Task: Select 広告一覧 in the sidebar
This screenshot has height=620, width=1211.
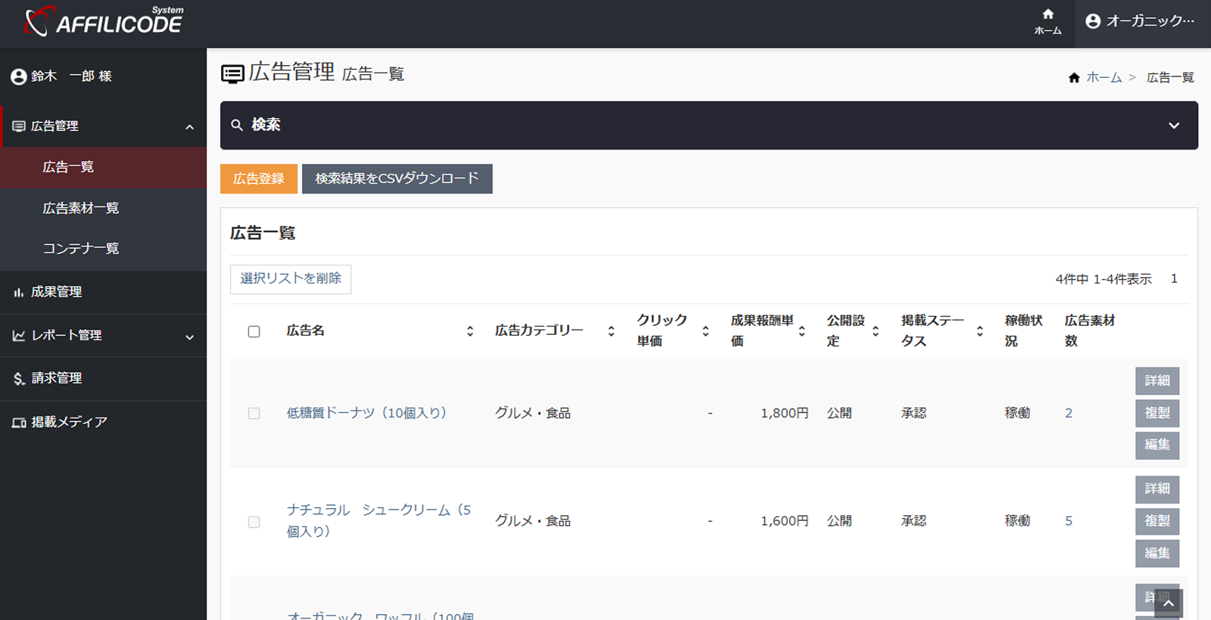Action: (103, 167)
